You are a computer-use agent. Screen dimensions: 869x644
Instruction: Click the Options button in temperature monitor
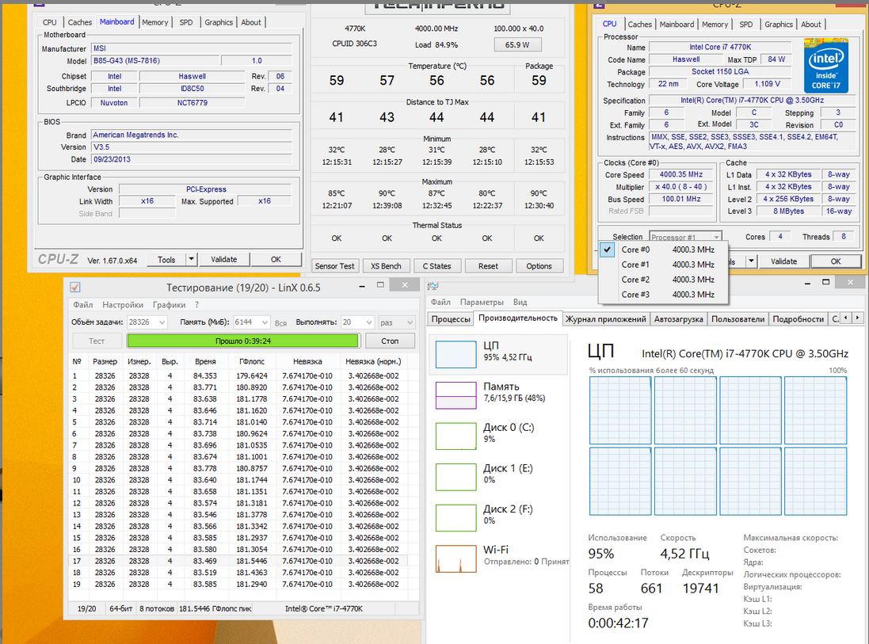[539, 266]
